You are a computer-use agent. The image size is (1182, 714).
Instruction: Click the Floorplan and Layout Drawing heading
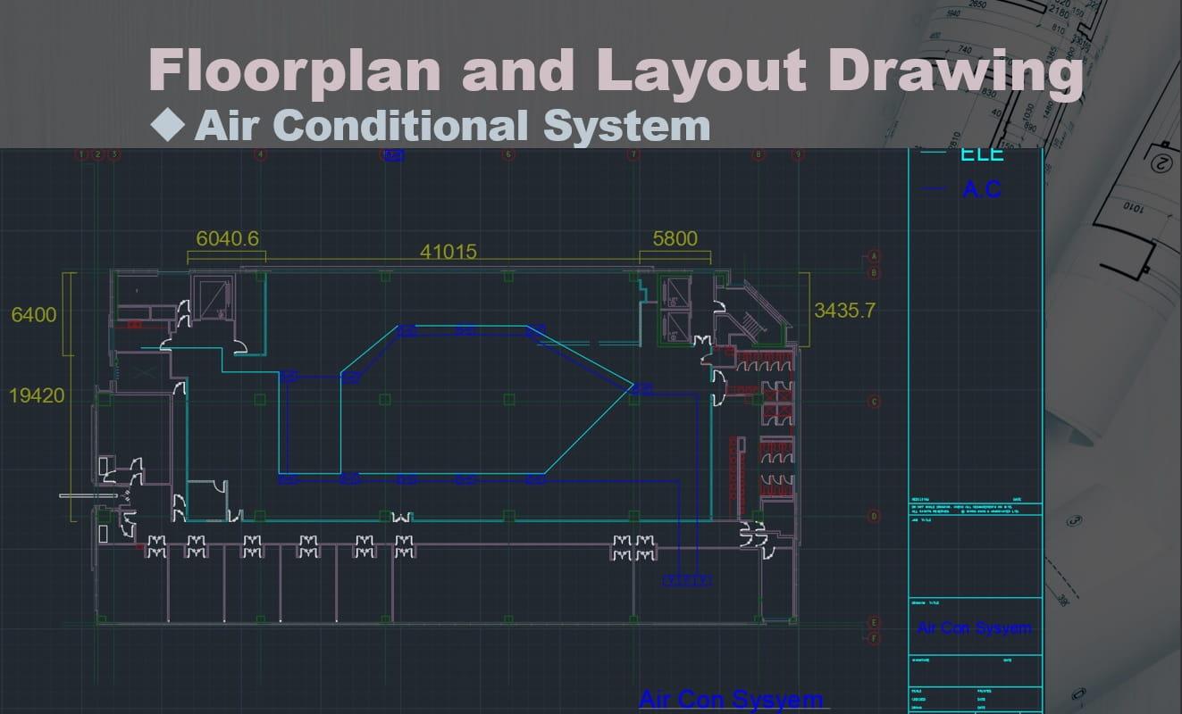click(616, 70)
